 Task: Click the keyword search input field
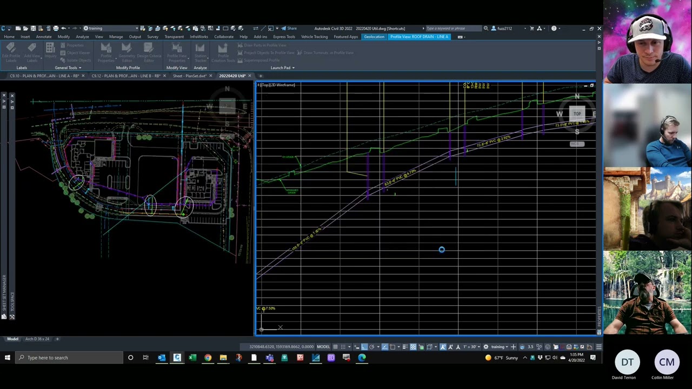(x=453, y=28)
